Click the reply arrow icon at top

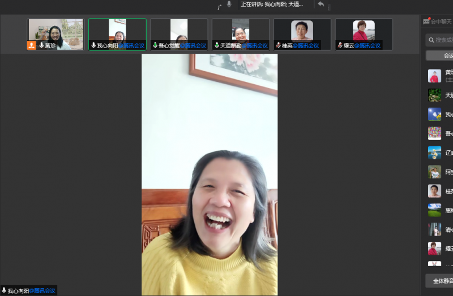[321, 5]
